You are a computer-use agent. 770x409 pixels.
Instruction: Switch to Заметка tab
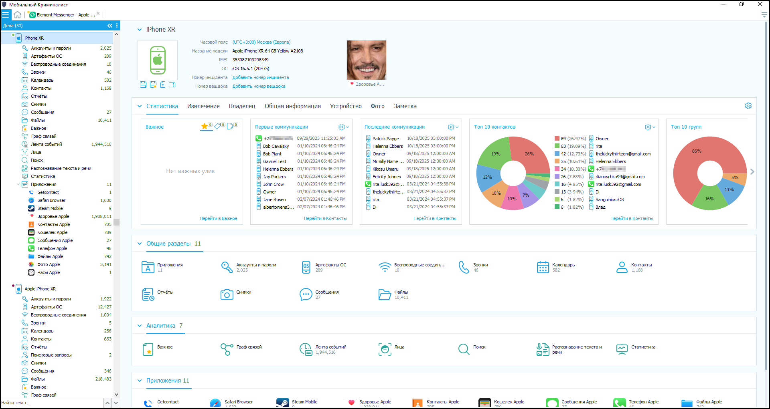pyautogui.click(x=405, y=106)
